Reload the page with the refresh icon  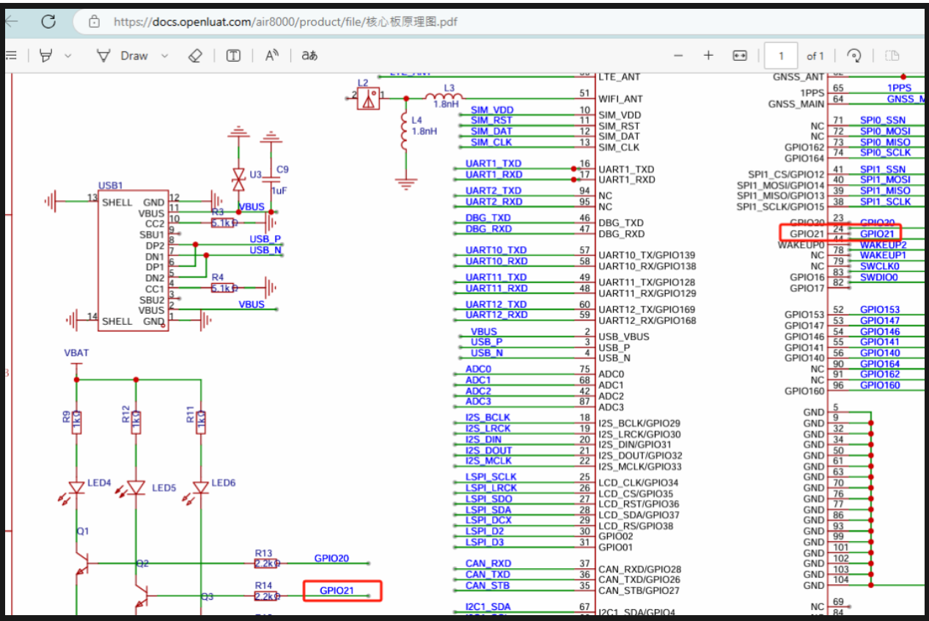48,21
